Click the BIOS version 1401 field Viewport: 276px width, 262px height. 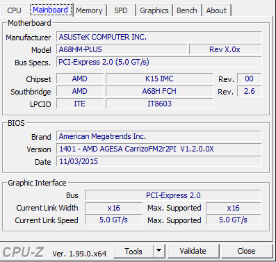click(x=159, y=149)
